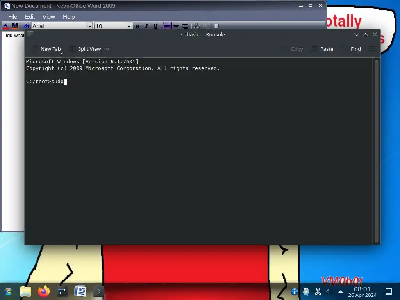Image resolution: width=400 pixels, height=300 pixels.
Task: Maximize Konsole with the up chevron
Action: [366, 34]
